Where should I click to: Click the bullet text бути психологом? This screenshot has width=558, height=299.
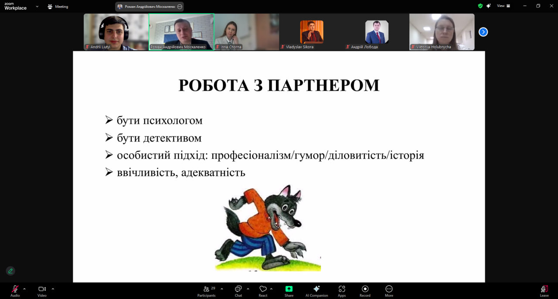[160, 120]
